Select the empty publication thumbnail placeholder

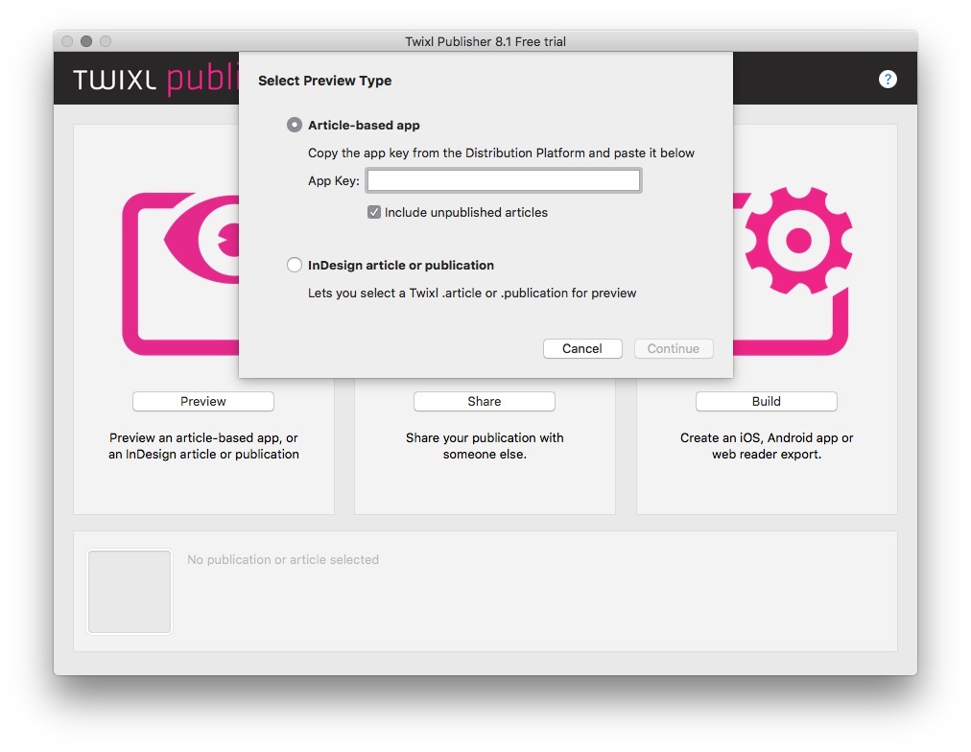click(130, 592)
